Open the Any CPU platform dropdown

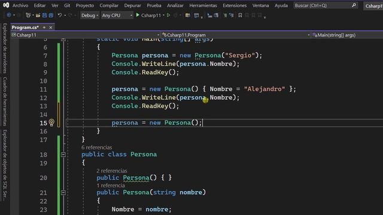point(117,16)
